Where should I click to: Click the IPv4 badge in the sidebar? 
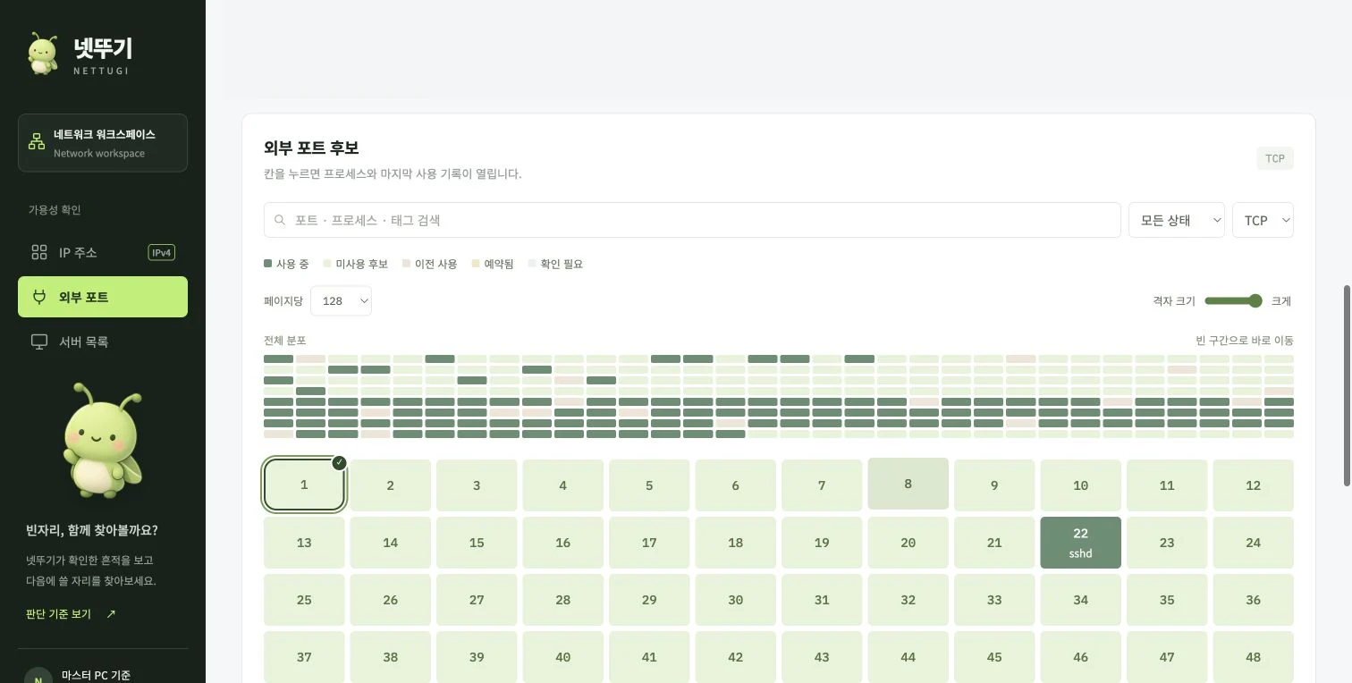(x=162, y=252)
